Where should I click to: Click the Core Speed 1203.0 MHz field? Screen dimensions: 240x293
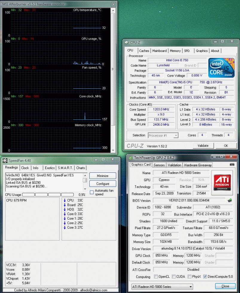pos(161,109)
